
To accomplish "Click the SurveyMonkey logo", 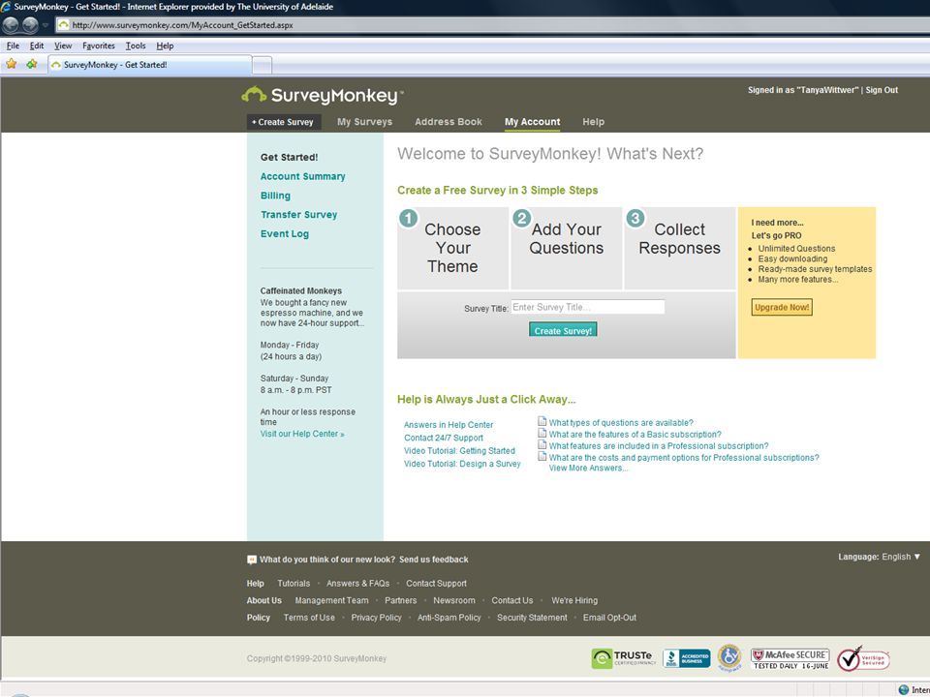I will 322,95.
